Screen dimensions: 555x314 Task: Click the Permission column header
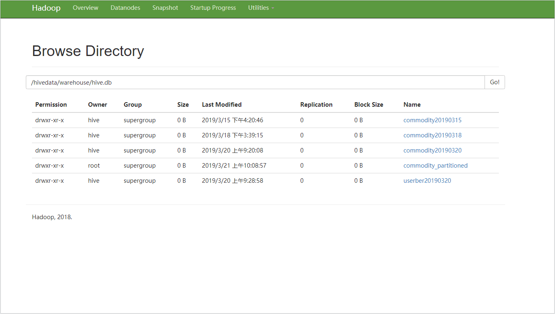point(51,104)
